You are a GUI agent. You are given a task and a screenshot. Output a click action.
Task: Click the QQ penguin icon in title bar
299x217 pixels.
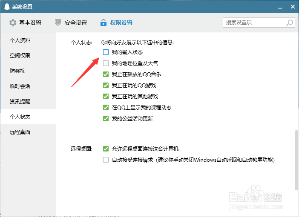(x=7, y=7)
